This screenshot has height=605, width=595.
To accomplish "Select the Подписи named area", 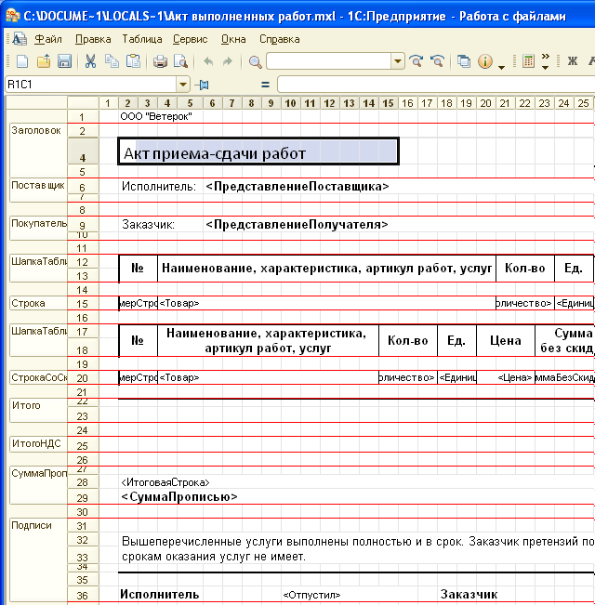I will point(38,561).
